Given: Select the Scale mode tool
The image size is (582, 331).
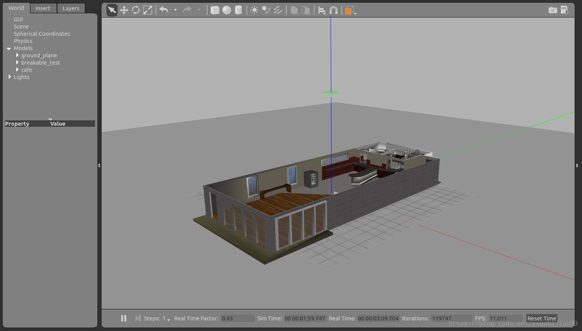Looking at the screenshot, I should (147, 10).
